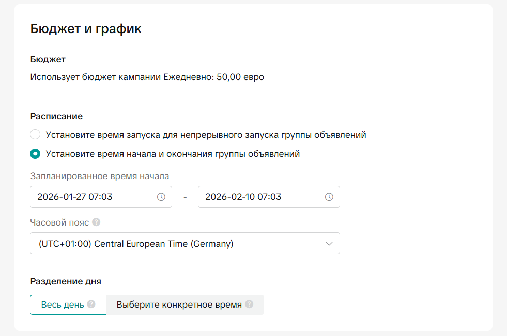Click into the 2026-02-10 07:03 end date field
The image size is (507, 336).
click(261, 197)
